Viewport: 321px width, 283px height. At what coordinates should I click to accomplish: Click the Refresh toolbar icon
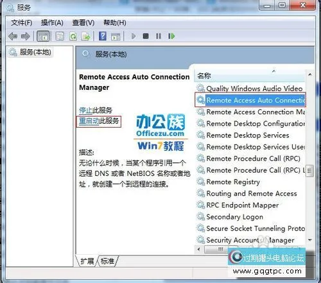[73, 36]
